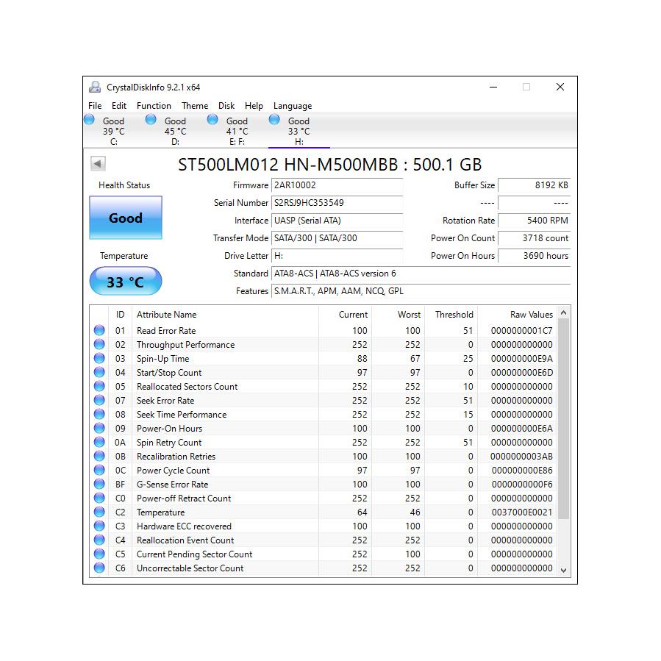
Task: Click the status orb for Reallocated Sectors Count
Action: tap(99, 387)
